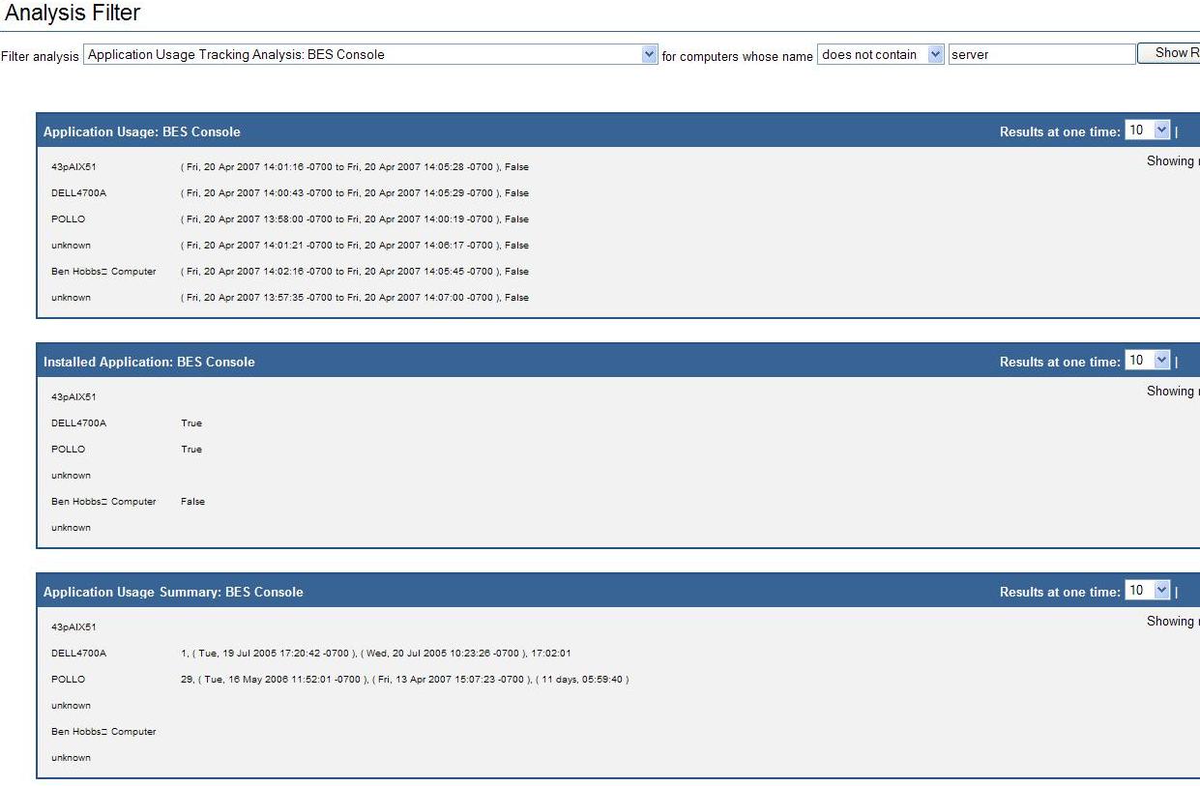Click 'Results at one time:' label in Installed Application header

pos(1060,362)
